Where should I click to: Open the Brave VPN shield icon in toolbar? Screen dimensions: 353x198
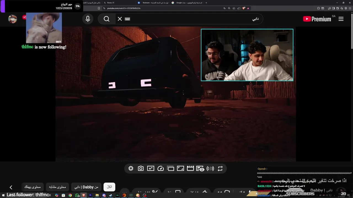346,8
